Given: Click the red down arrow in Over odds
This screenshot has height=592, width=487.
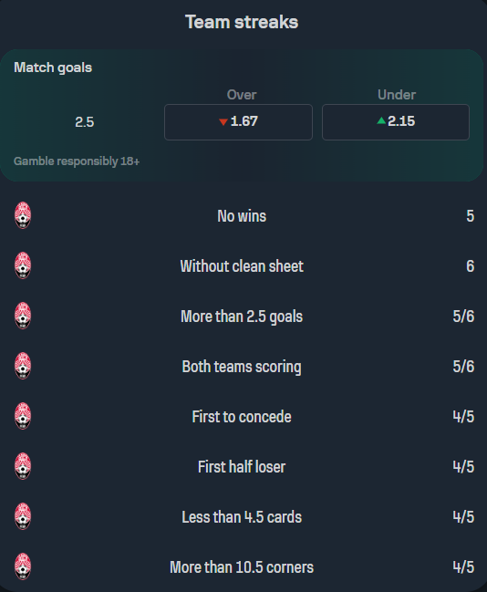Looking at the screenshot, I should click(x=223, y=122).
